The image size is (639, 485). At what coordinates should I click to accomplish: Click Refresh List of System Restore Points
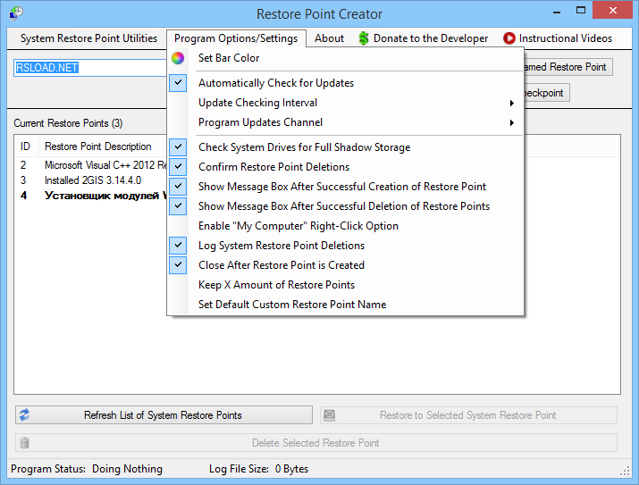point(164,415)
